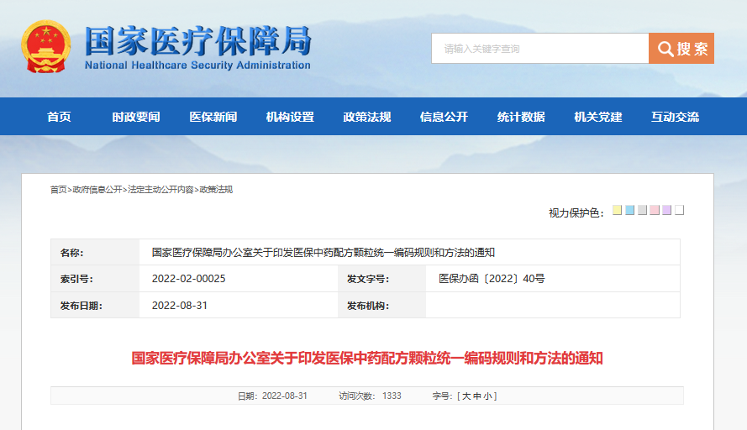The height and width of the screenshot is (430, 747).
Task: Set font size to 大 (large)
Action: 466,396
